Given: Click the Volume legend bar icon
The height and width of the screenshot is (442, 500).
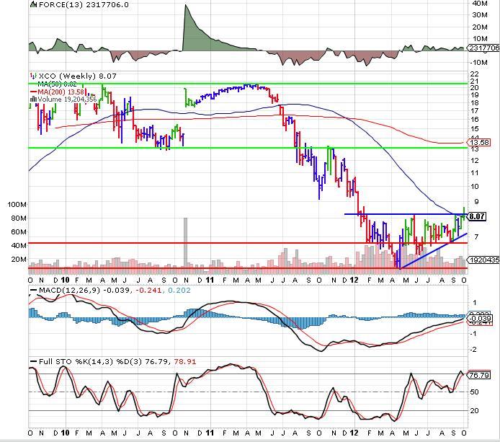Looking at the screenshot, I should click(x=33, y=100).
